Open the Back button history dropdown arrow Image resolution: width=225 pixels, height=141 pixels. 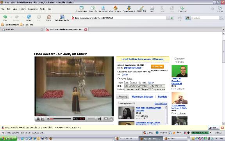click(11, 18)
